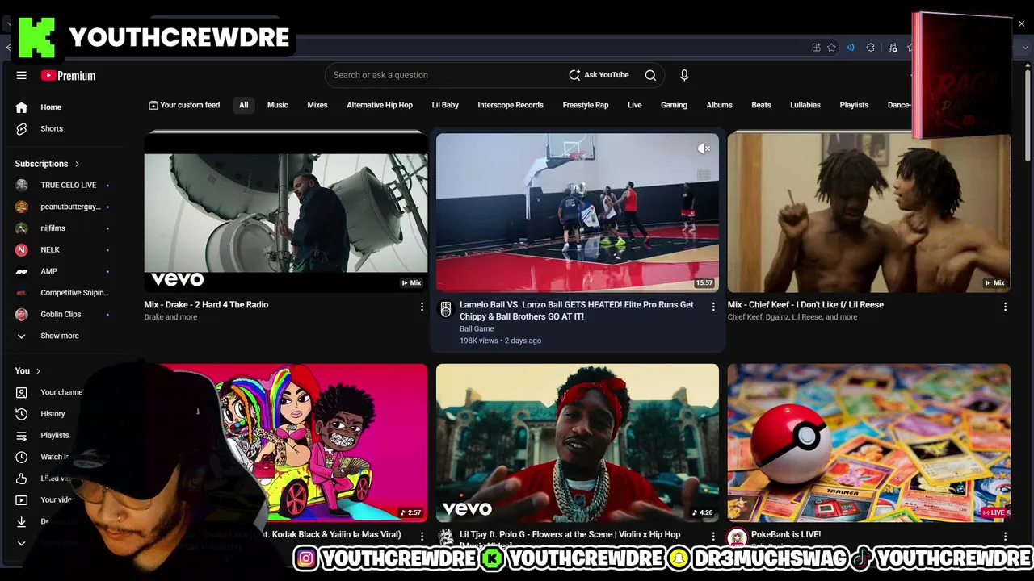Open the Goblin Clips channel avatar
The height and width of the screenshot is (581, 1034).
point(22,314)
